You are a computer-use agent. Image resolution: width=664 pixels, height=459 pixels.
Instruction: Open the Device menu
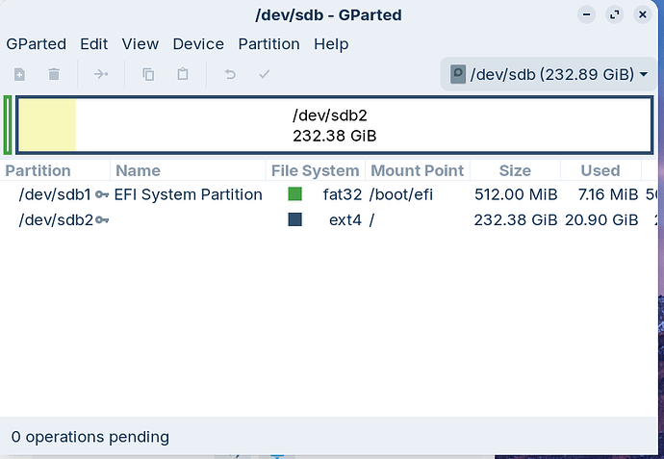(198, 44)
